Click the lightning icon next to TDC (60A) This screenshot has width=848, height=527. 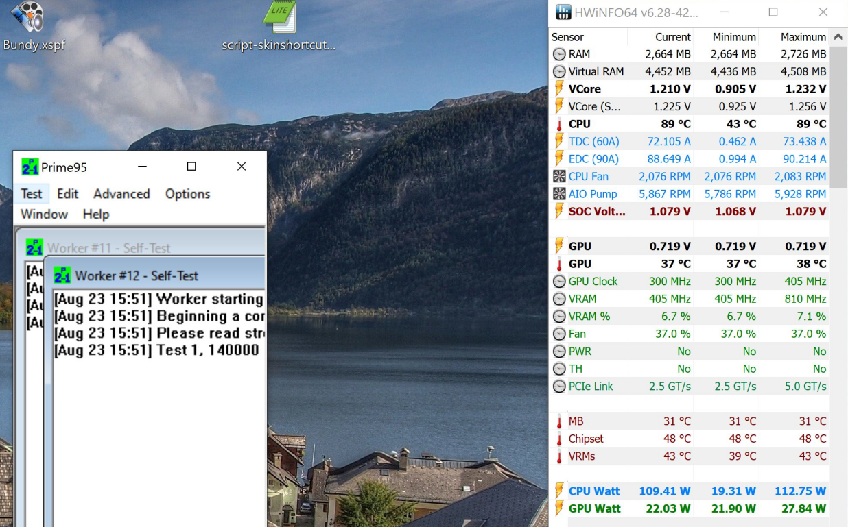(560, 142)
